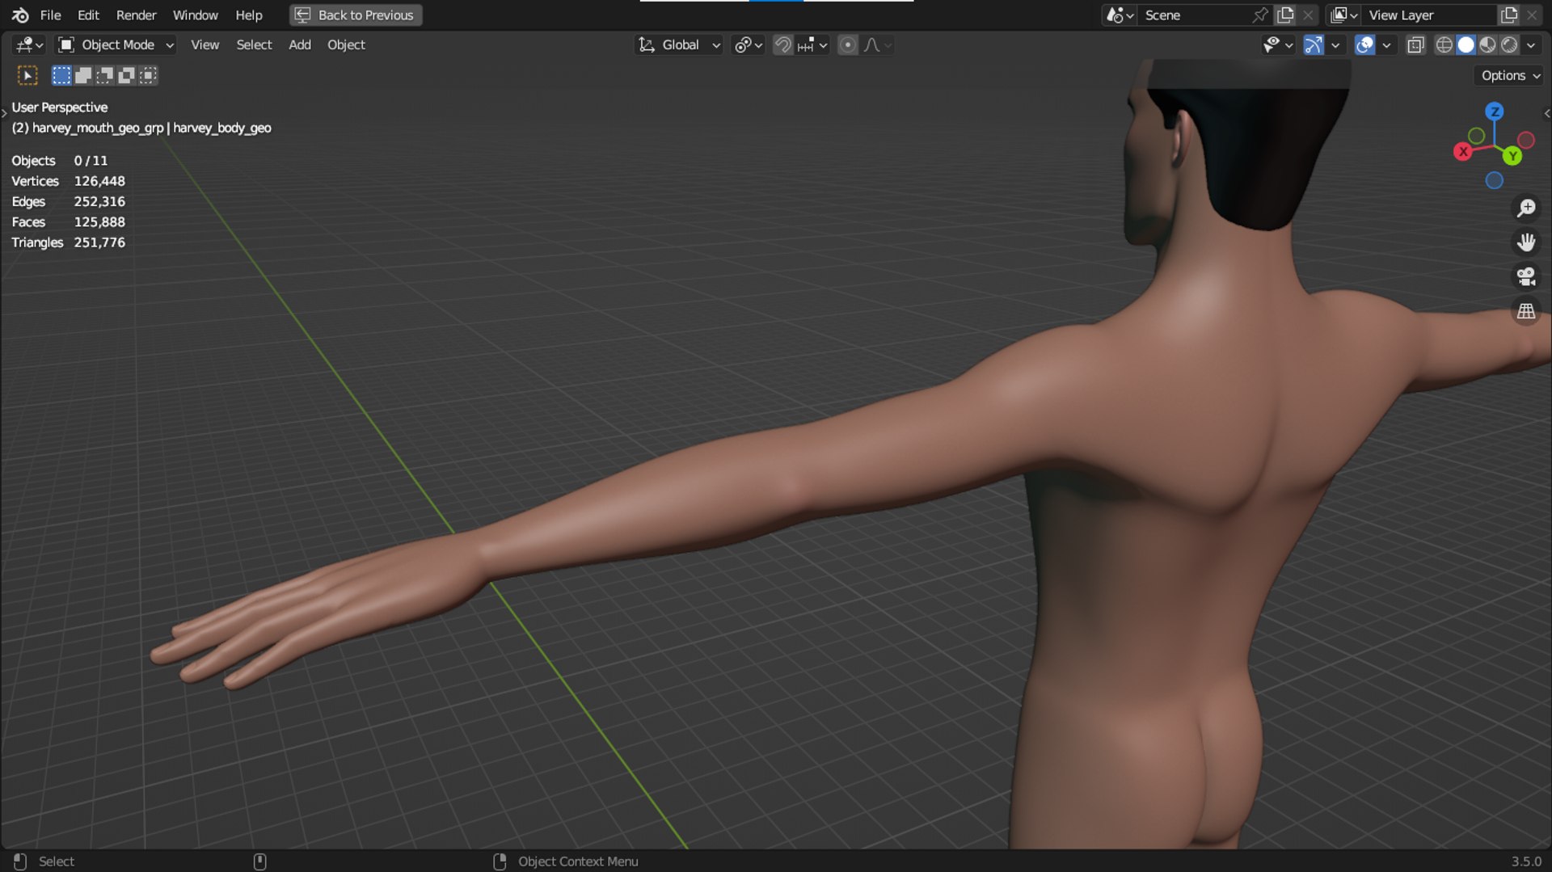The image size is (1552, 872).
Task: Open the viewport Object menu
Action: click(x=346, y=44)
